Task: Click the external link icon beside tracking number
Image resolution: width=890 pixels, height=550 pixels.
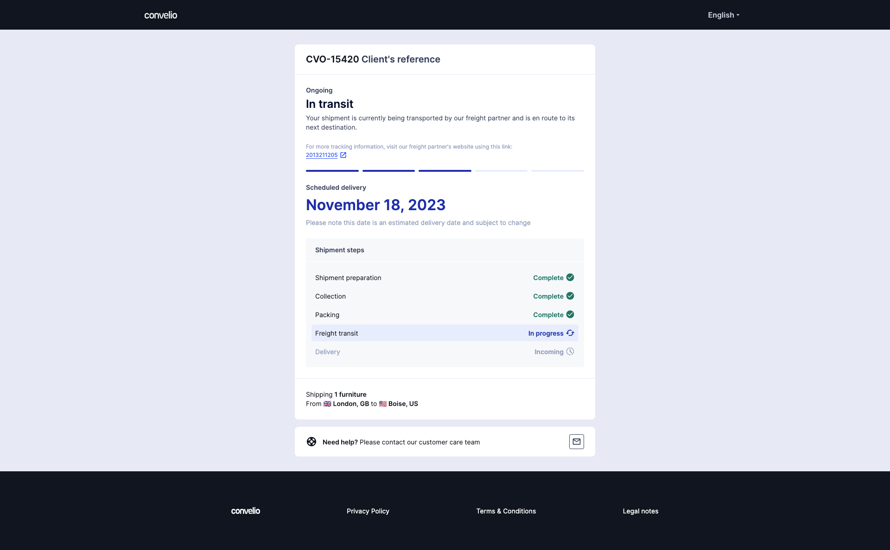Action: [343, 155]
